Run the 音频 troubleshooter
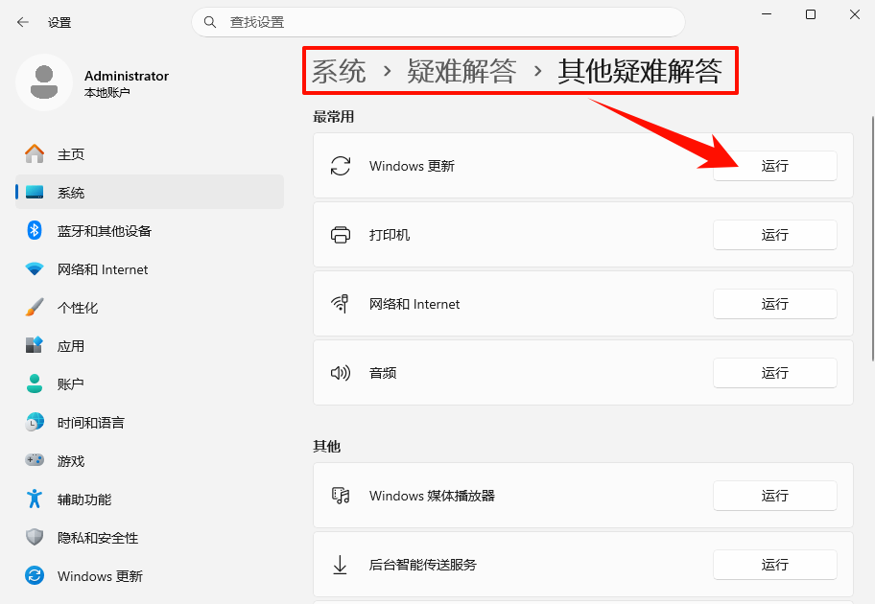The width and height of the screenshot is (875, 604). pos(774,373)
